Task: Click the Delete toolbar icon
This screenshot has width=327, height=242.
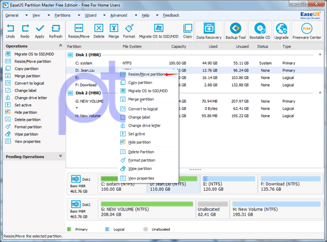Action: [x=99, y=32]
